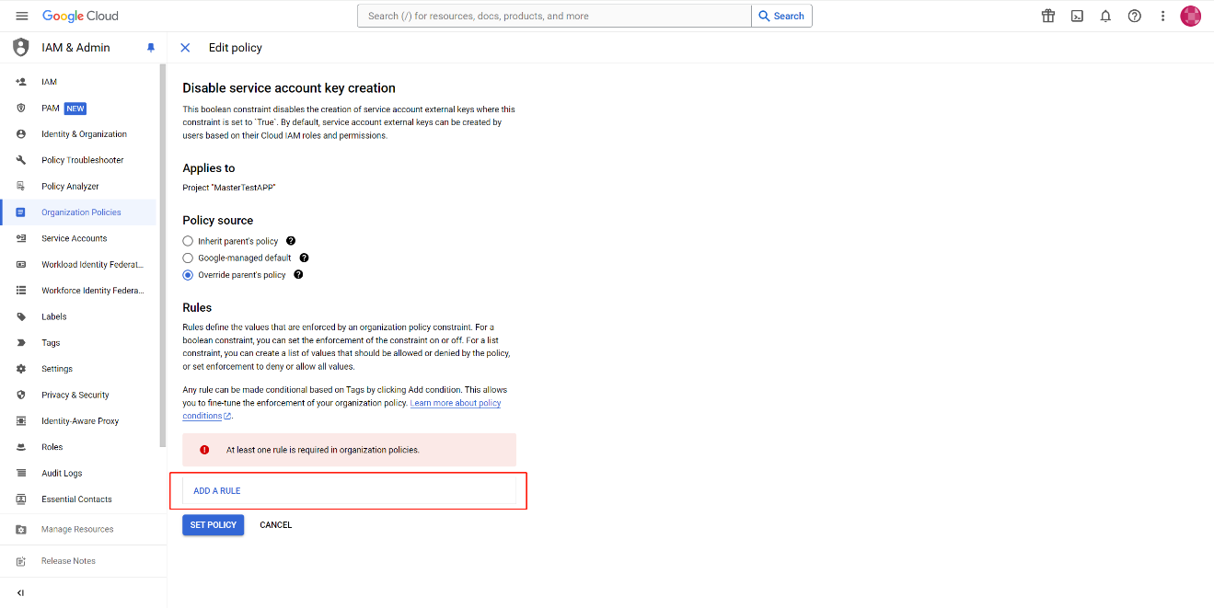Click the help tooltip beside Override parent's policy
Screen dimensions: 1214x608
tap(297, 274)
